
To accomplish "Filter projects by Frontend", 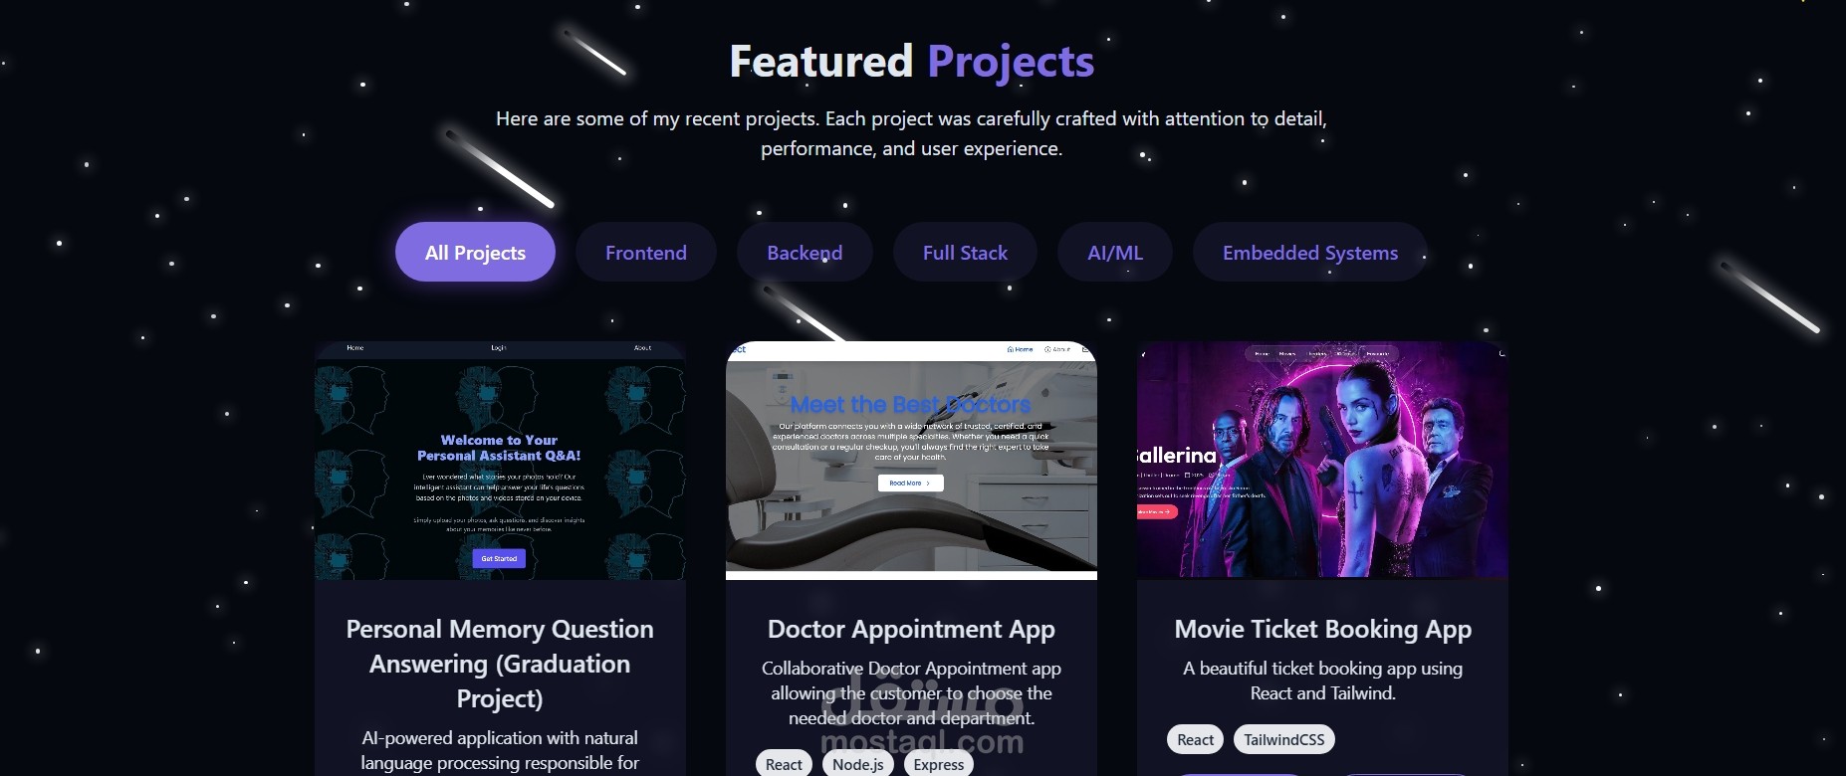I will 645,252.
